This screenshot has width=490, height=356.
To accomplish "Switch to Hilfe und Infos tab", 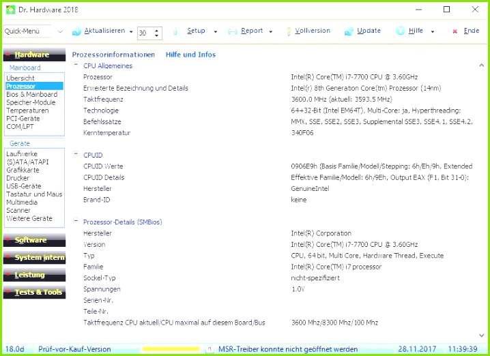I will pyautogui.click(x=190, y=55).
